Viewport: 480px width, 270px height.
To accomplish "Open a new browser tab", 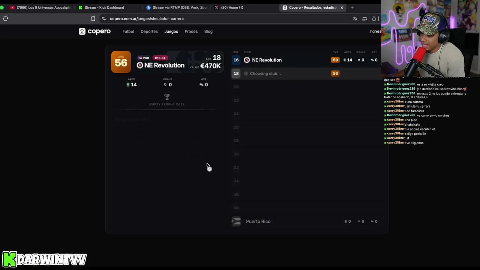I will 352,7.
